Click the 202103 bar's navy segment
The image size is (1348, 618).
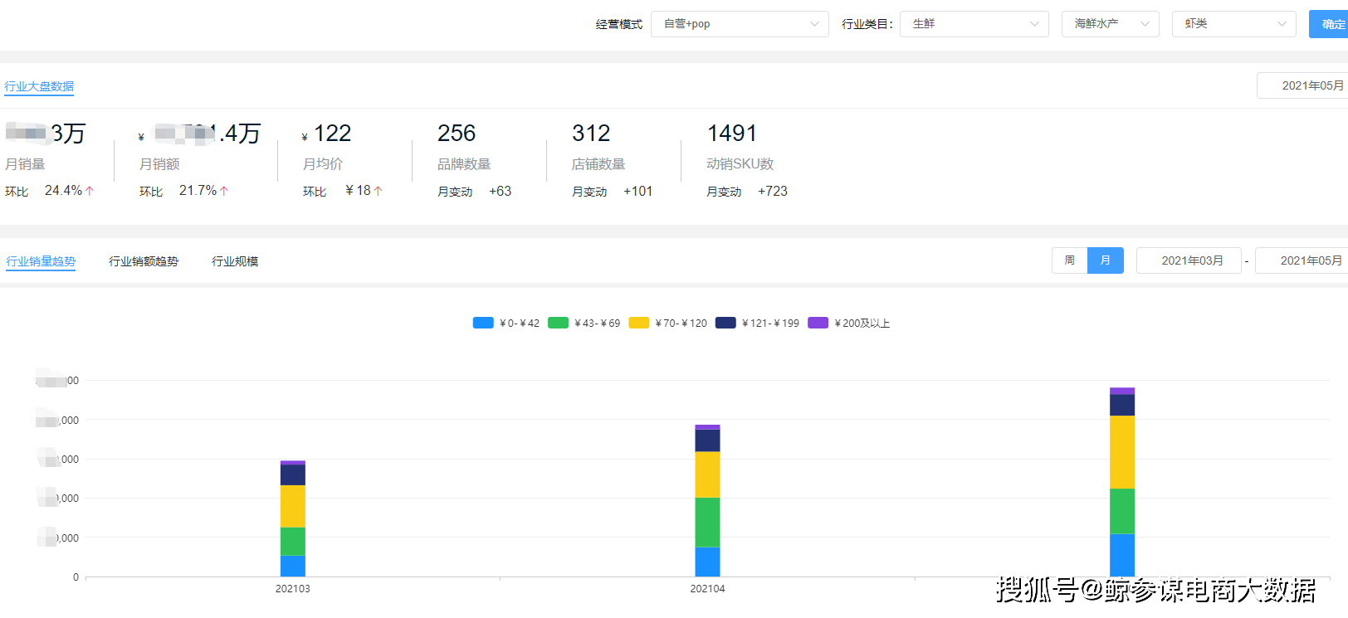coord(293,474)
